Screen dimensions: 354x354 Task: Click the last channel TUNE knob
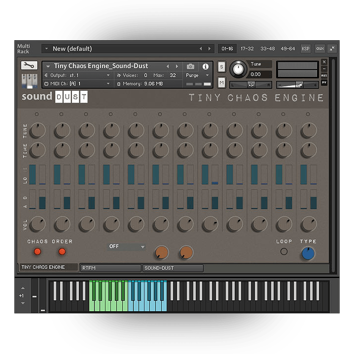click(x=309, y=130)
